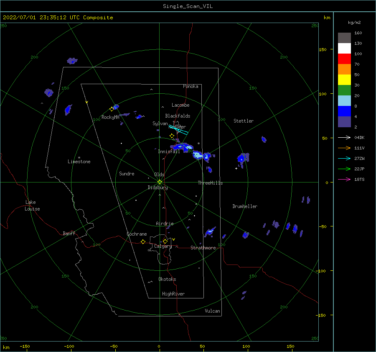Click the Okotoks town label
Image resolution: width=376 pixels, height=352 pixels.
pyautogui.click(x=167, y=279)
